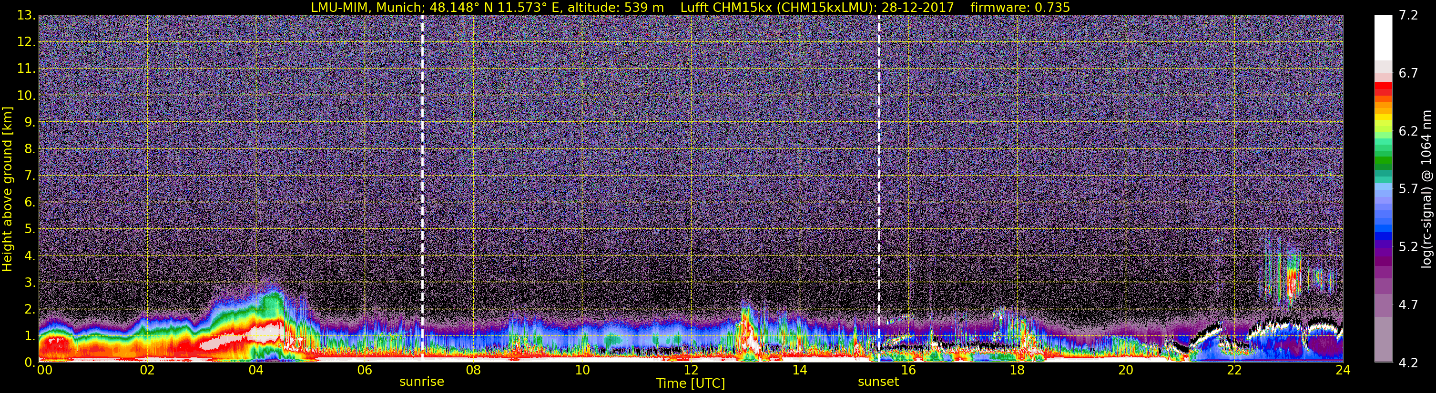Click the colorbar value '6.7'
This screenshot has width=1436, height=393.
[1408, 73]
